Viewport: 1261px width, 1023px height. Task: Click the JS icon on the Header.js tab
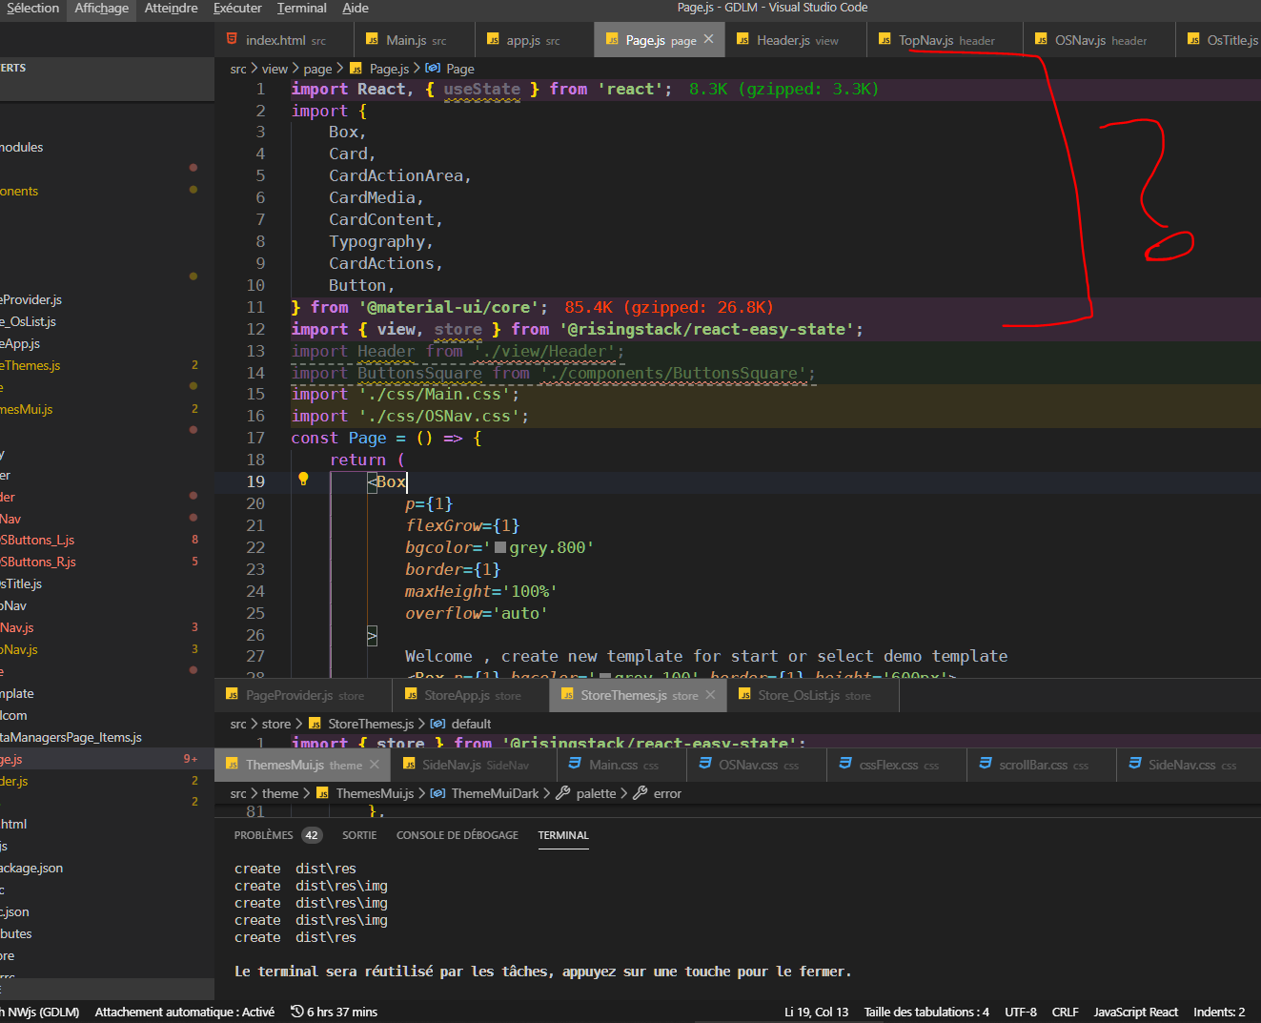[742, 40]
